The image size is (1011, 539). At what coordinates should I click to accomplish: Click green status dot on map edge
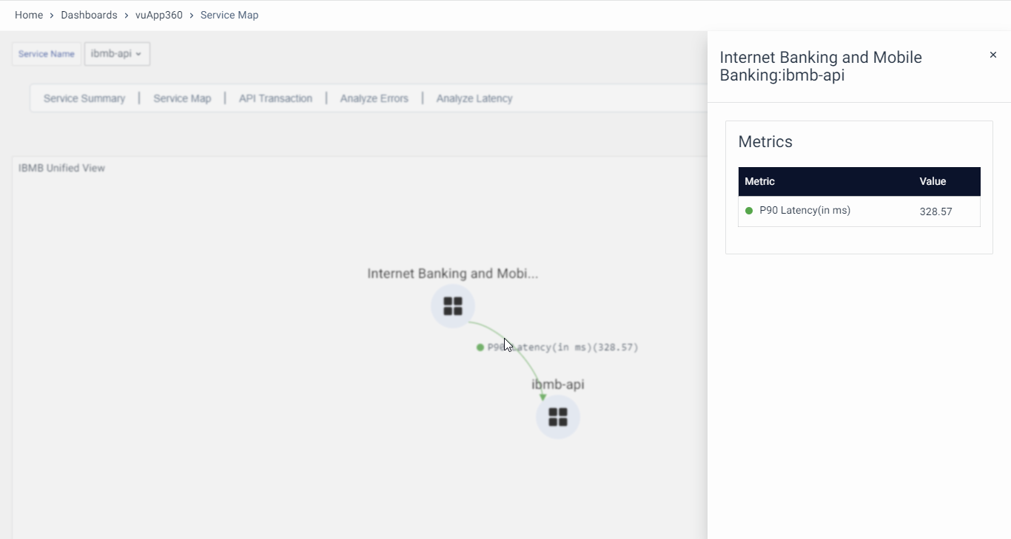tap(480, 348)
